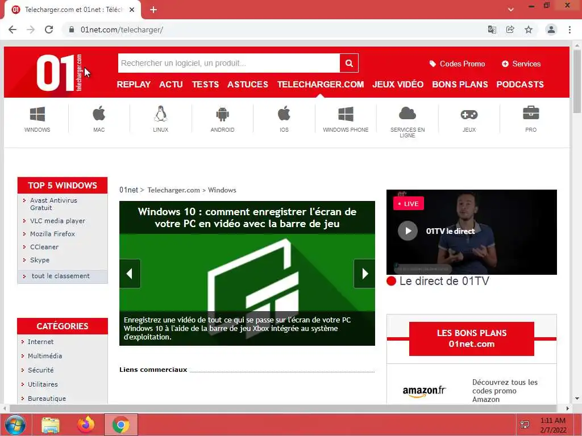Bookmark page with the star icon
Viewport: 582px width, 436px height.
click(529, 30)
